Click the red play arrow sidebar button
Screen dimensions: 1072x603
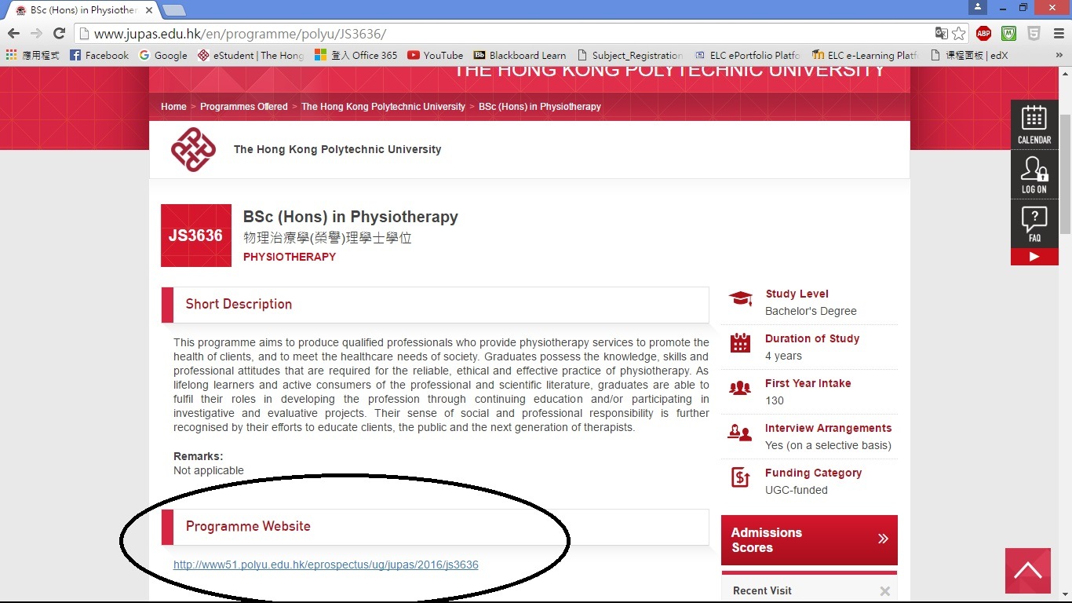1034,257
